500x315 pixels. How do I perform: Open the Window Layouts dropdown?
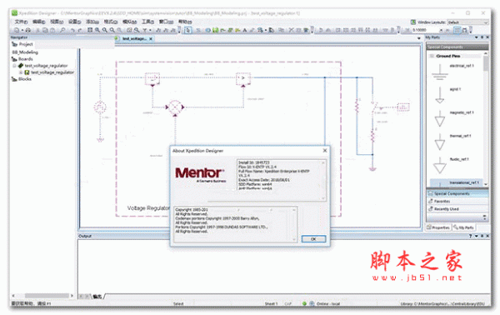467,22
